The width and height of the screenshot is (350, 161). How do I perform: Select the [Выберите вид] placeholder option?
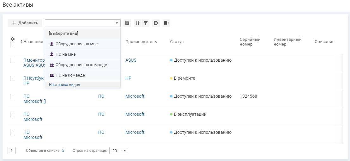(x=63, y=33)
